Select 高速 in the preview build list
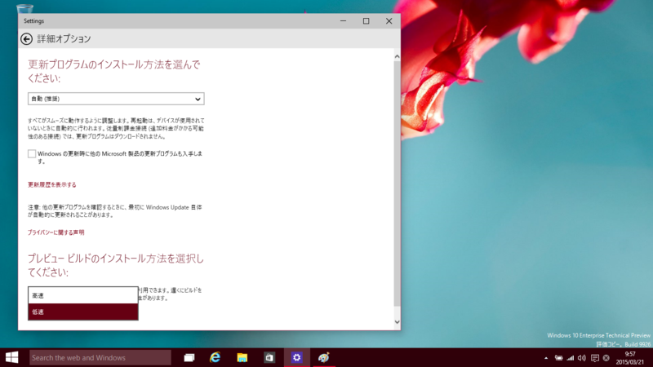This screenshot has width=653, height=367. (83, 295)
